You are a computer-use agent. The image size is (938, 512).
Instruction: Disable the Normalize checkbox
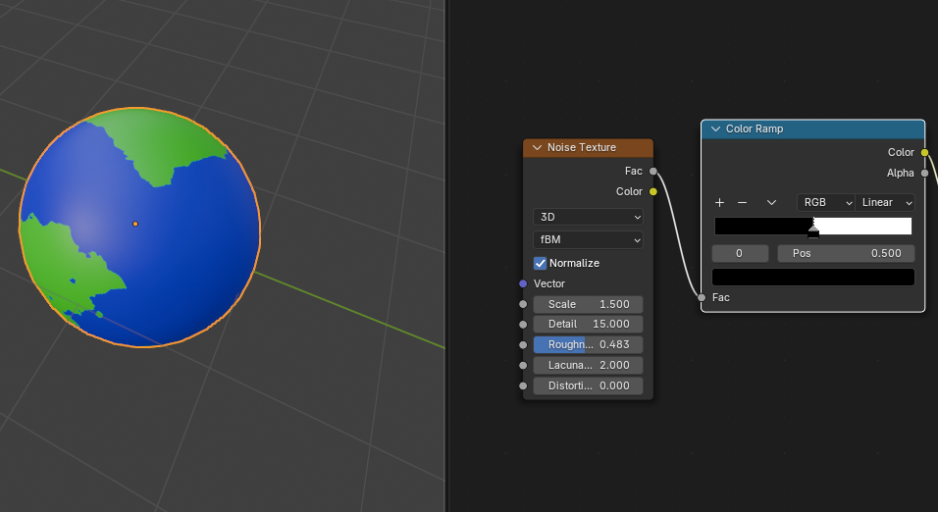click(540, 263)
